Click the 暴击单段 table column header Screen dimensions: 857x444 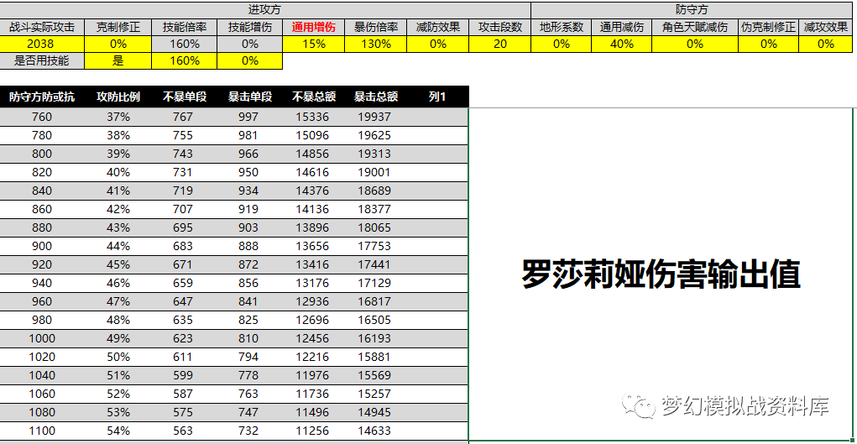[x=250, y=97]
